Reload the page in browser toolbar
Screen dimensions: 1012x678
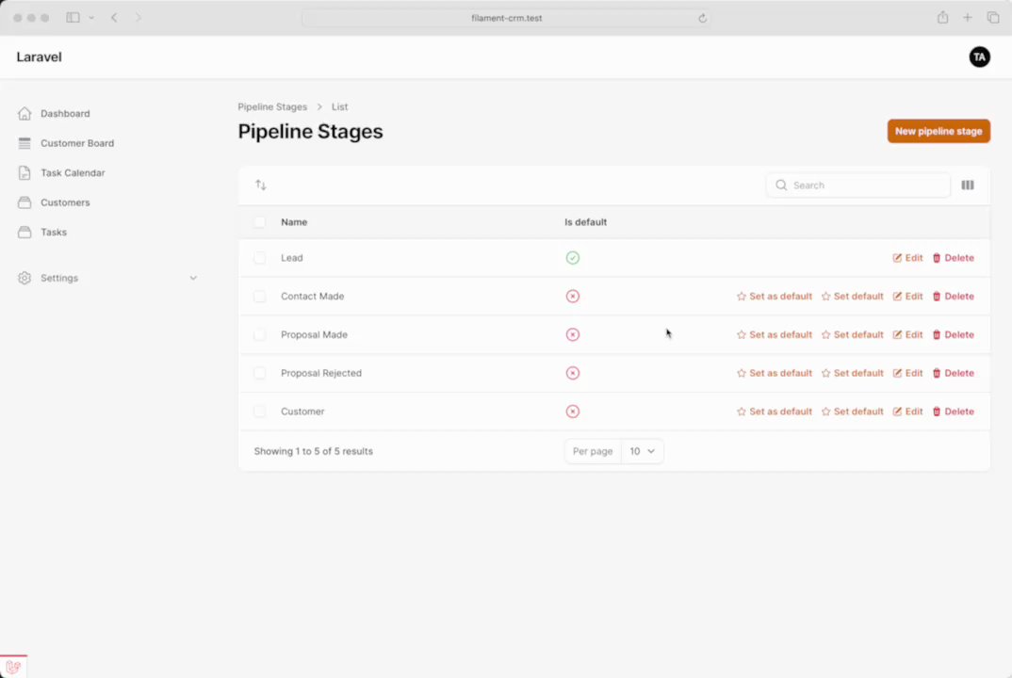(702, 18)
